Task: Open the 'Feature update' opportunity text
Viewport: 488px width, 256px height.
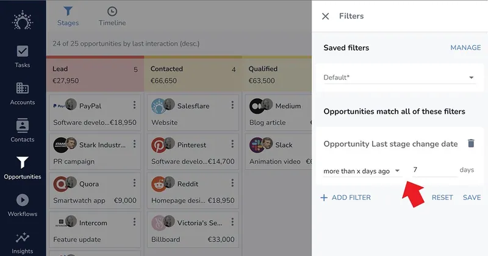Action: click(77, 240)
